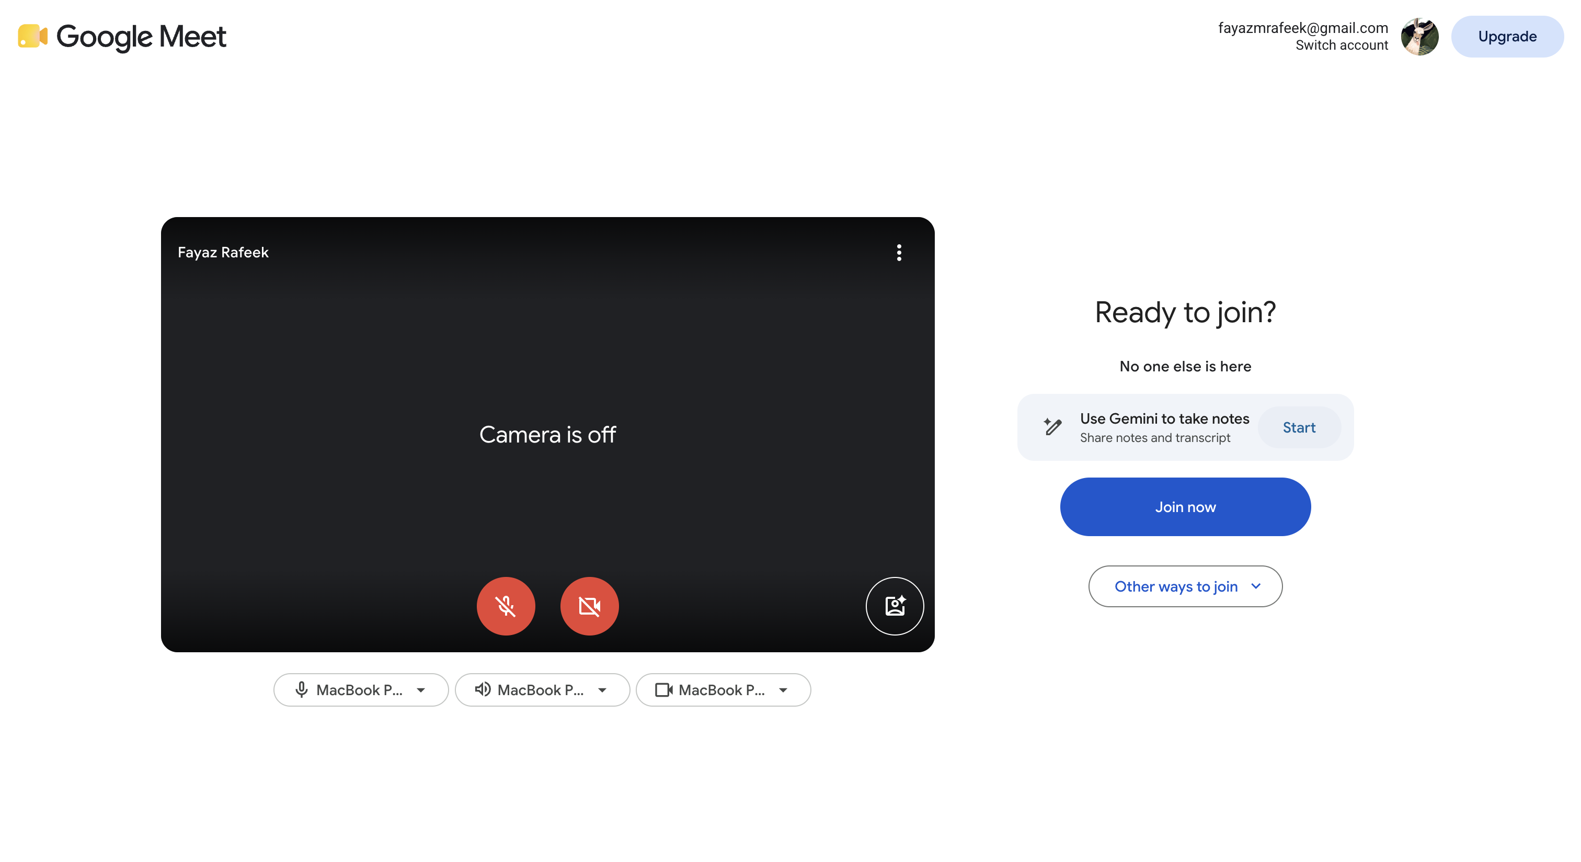Click the fayazmrafeek@gmail.com email text
The width and height of the screenshot is (1581, 862).
click(x=1303, y=28)
